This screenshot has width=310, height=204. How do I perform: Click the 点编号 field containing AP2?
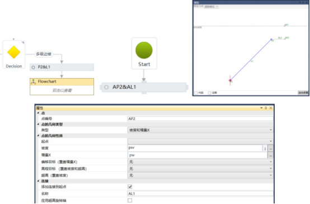[x=200, y=118]
